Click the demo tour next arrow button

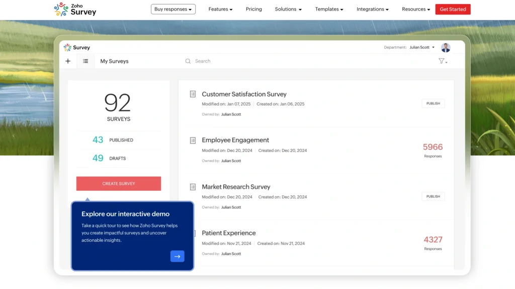(x=178, y=256)
